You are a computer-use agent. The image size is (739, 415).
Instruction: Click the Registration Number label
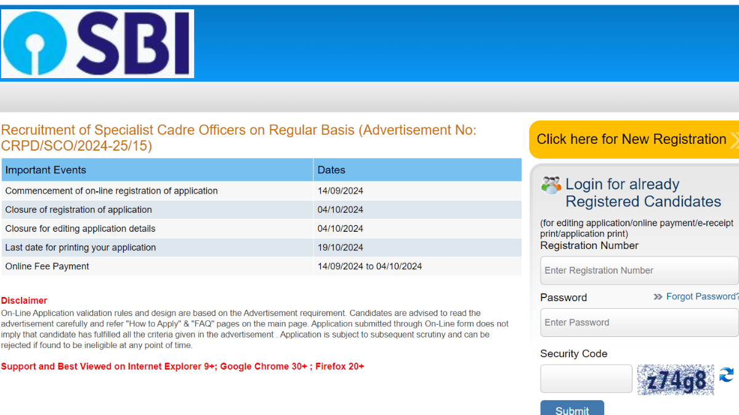pos(589,245)
